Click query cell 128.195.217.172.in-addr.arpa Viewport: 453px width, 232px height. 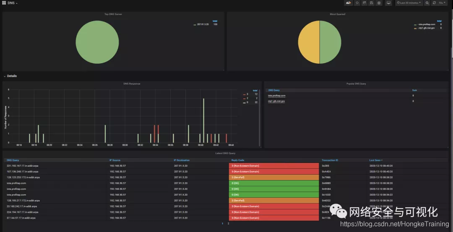[x=23, y=201]
